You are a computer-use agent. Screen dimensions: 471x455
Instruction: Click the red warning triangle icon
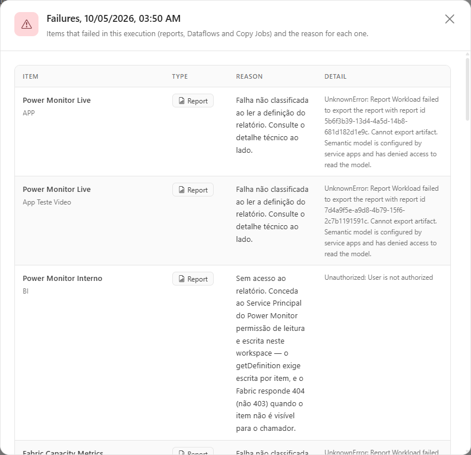click(x=26, y=24)
